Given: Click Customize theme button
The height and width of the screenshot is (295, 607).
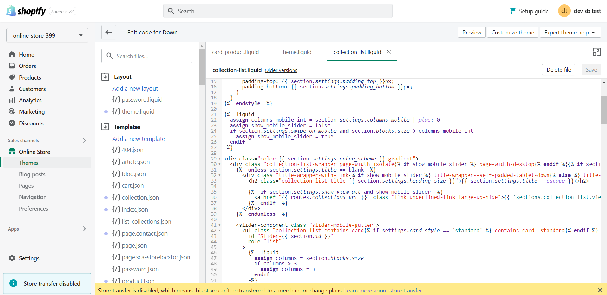Looking at the screenshot, I should click(512, 32).
